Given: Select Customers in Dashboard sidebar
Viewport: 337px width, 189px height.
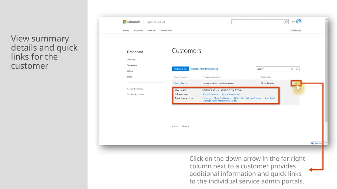Looking at the screenshot, I should 132,65.
